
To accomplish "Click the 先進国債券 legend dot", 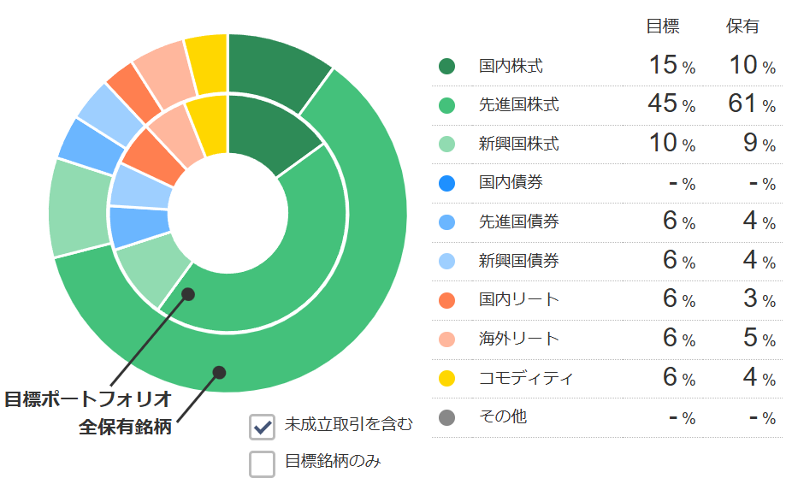I will click(x=446, y=222).
